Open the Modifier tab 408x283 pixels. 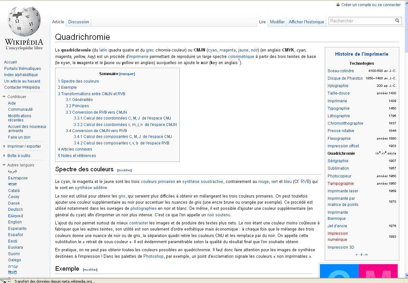click(277, 22)
